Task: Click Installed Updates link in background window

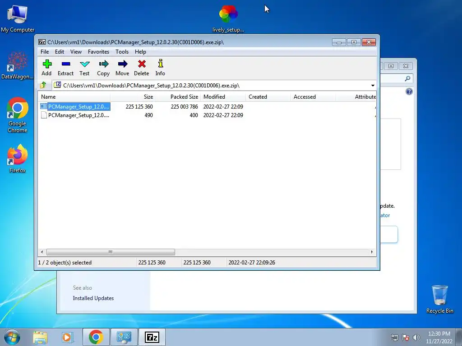Action: (93, 298)
